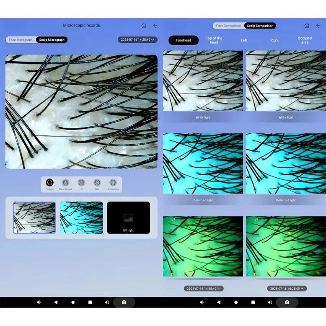Raise volume in left navigation bar

[107, 302]
